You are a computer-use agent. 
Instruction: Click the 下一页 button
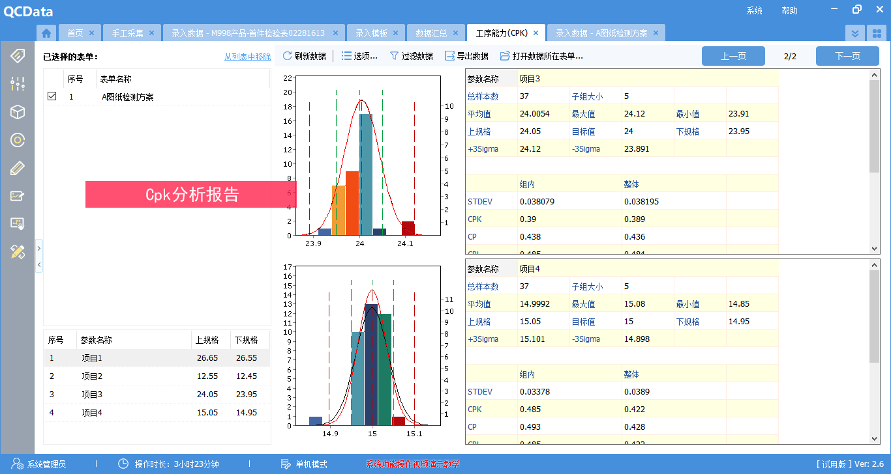[x=847, y=56]
